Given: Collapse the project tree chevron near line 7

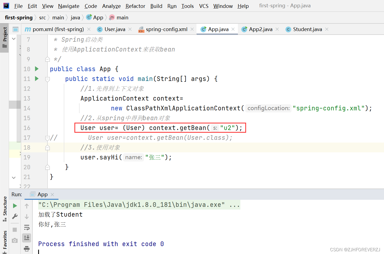Looking at the screenshot, I should 14,39.
